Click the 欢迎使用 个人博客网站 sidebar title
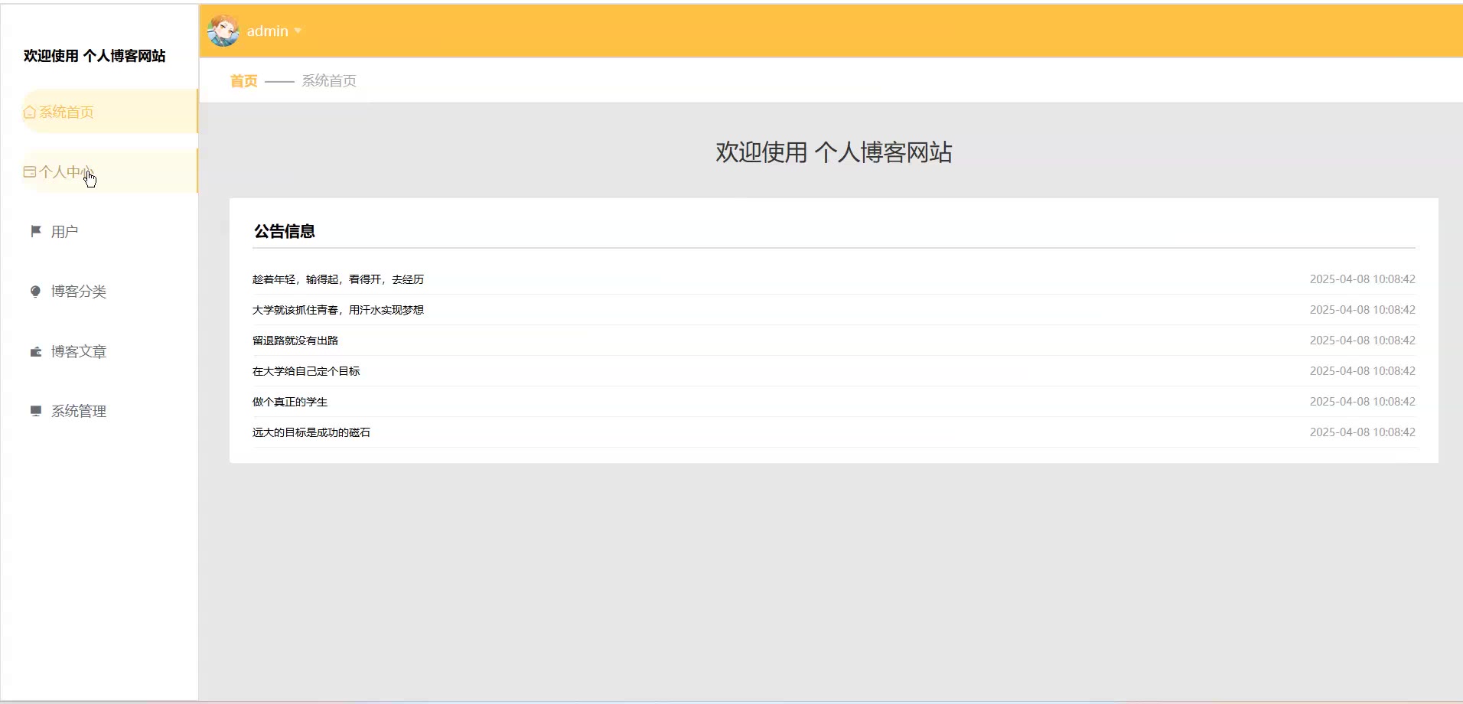1463x704 pixels. [95, 56]
